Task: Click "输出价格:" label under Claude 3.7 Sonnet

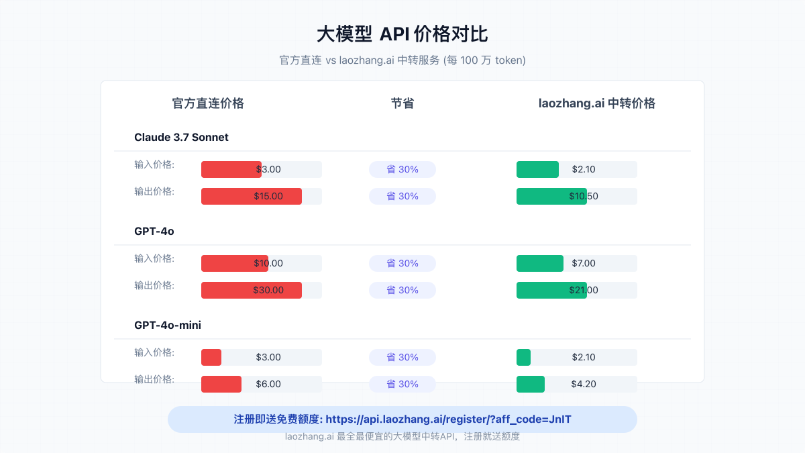Action: point(154,191)
